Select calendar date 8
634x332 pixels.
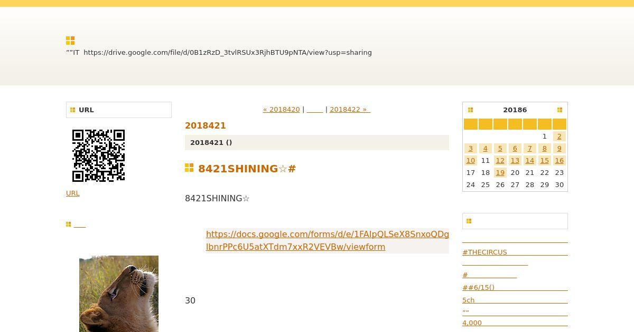[x=545, y=149]
